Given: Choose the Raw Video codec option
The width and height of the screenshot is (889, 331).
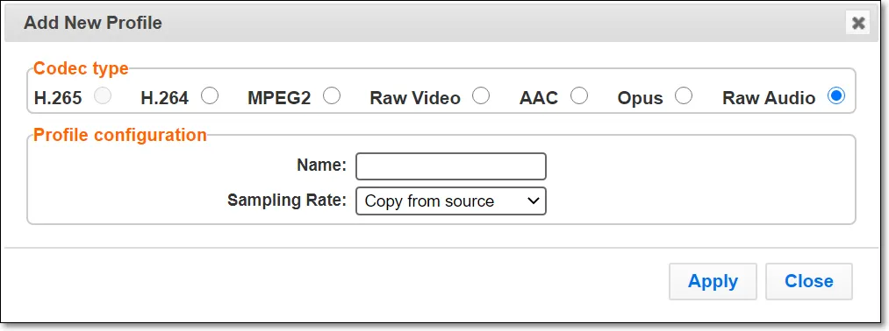Looking at the screenshot, I should pos(481,96).
